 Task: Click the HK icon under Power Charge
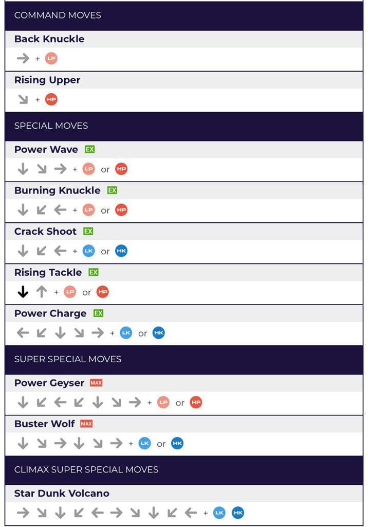point(159,333)
